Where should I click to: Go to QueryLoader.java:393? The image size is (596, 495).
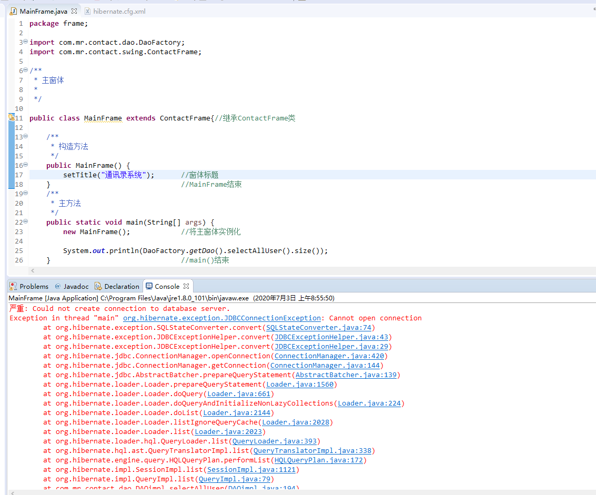pyautogui.click(x=275, y=441)
